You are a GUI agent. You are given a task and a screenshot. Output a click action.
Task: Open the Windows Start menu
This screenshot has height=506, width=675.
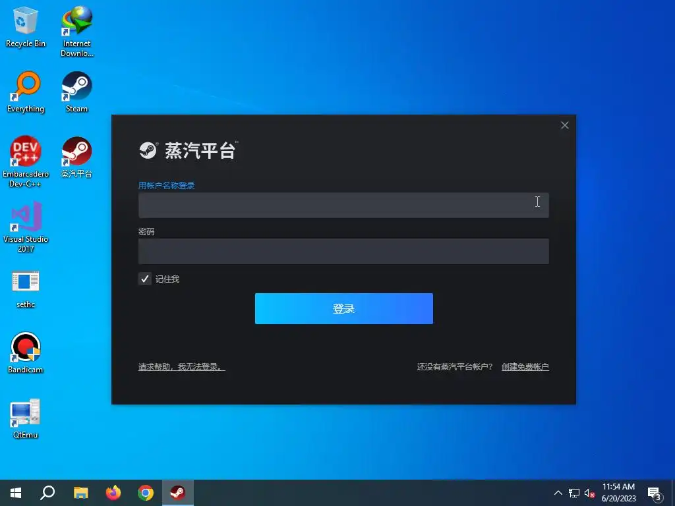click(16, 493)
